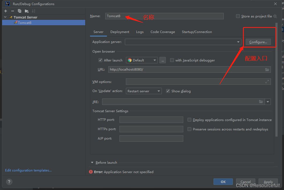Click the HTTPs port field
The image size is (284, 190).
click(x=151, y=129)
